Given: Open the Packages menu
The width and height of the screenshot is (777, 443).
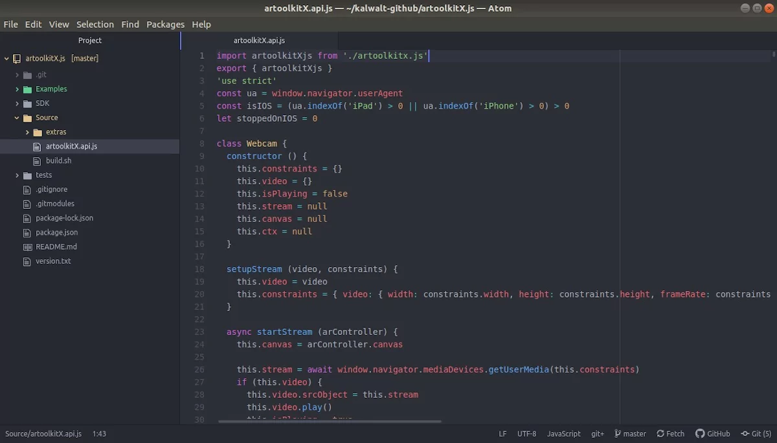Looking at the screenshot, I should (x=165, y=24).
